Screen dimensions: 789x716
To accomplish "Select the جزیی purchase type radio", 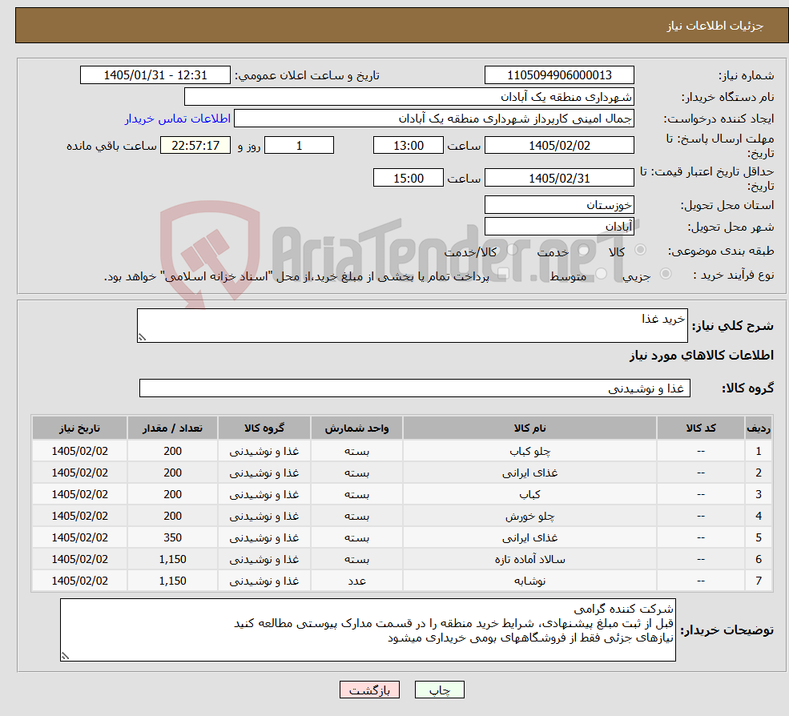I will tap(665, 274).
